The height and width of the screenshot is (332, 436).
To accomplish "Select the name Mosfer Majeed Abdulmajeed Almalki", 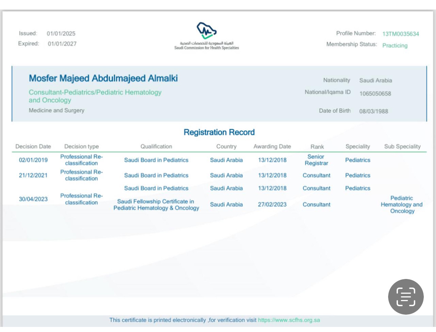I will (103, 78).
